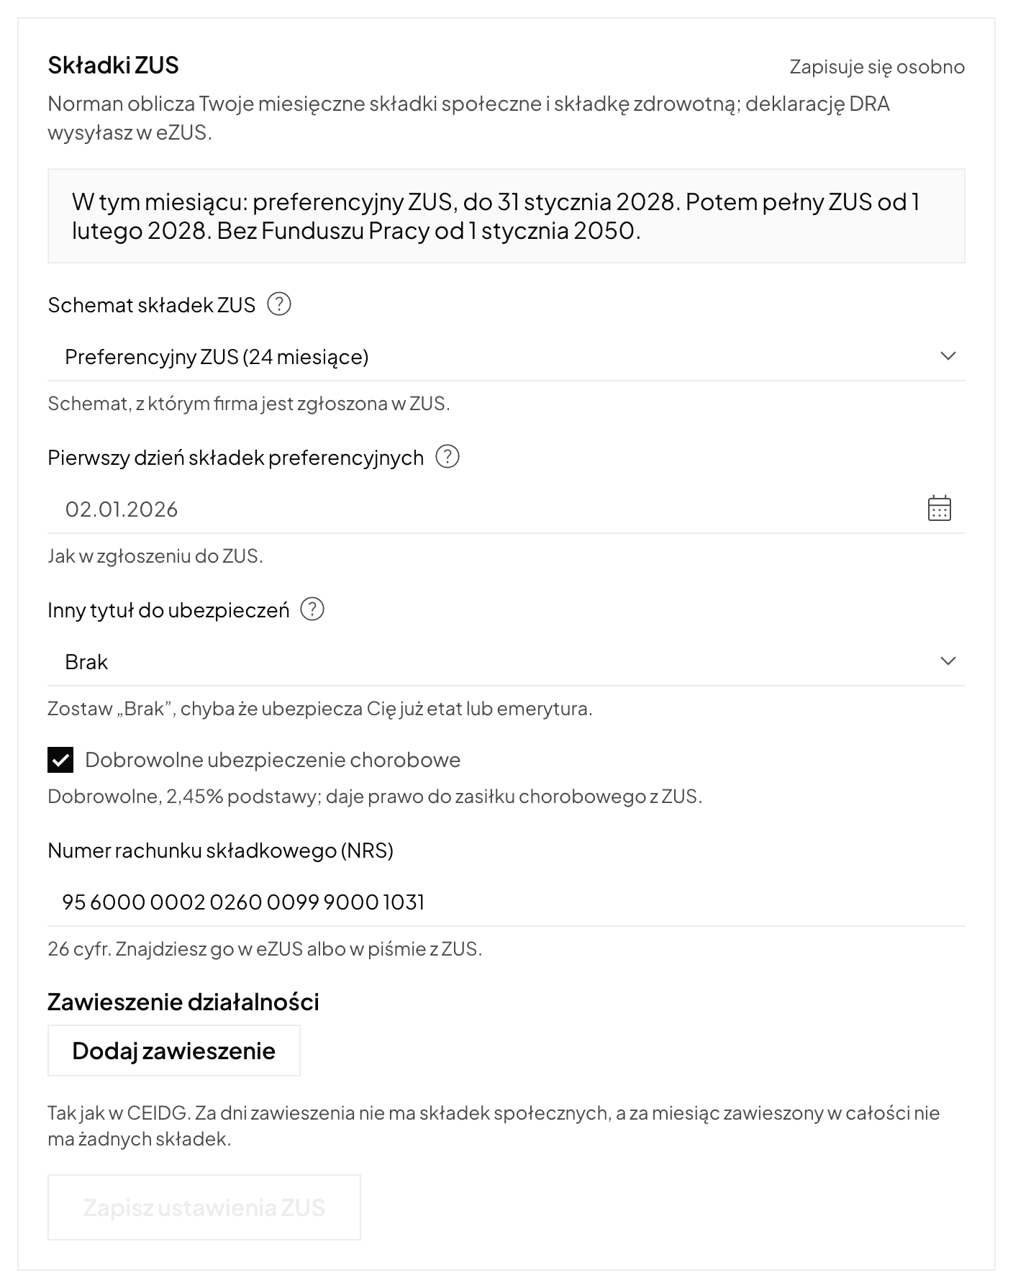This screenshot has width=1013, height=1288.
Task: Click help icon next to Inny tytuł do ubezpieczeń
Action: (x=312, y=609)
